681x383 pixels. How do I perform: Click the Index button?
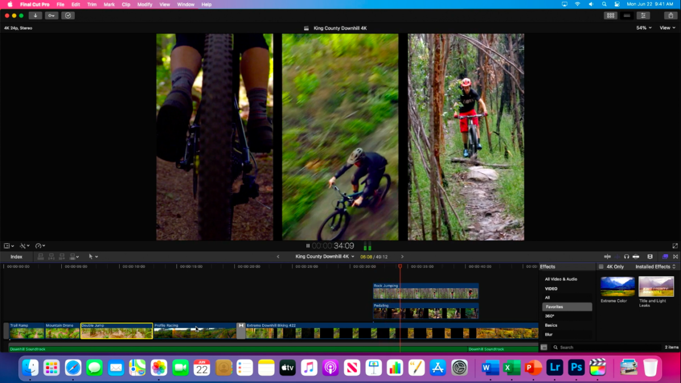(x=16, y=256)
